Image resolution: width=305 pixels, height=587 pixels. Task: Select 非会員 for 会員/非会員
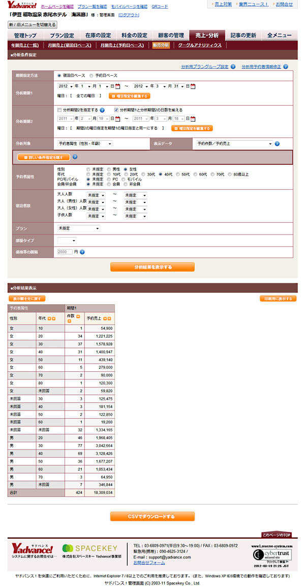pos(126,184)
